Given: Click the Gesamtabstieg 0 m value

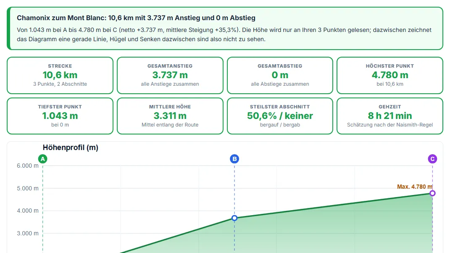Looking at the screenshot, I should click(280, 75).
